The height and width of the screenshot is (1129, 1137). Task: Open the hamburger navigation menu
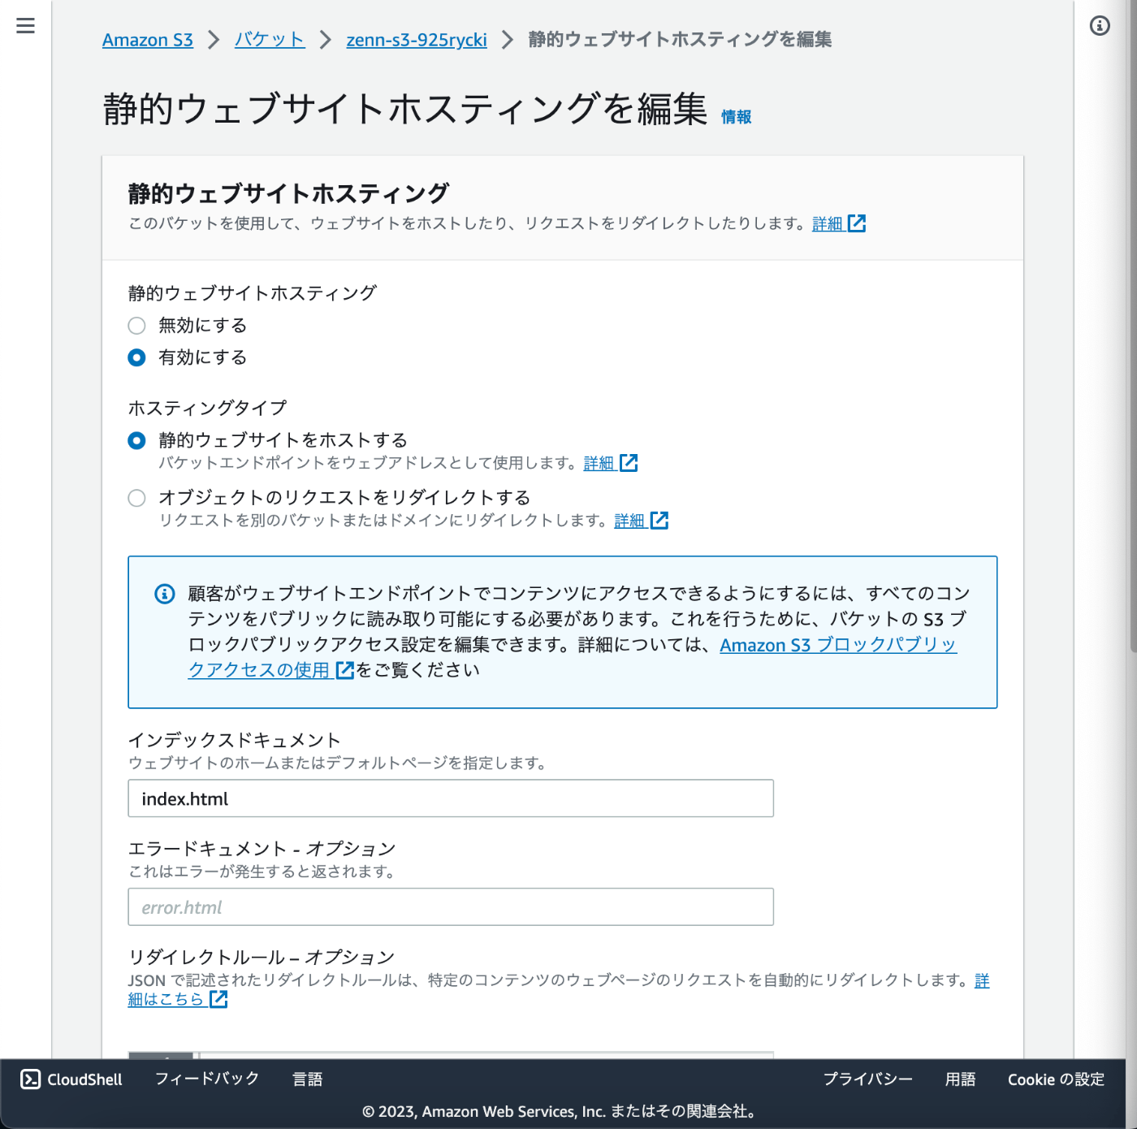[25, 26]
